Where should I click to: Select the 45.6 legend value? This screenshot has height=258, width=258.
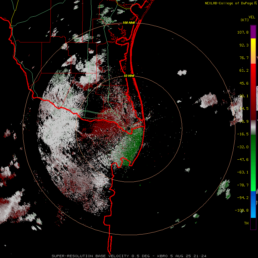tap(244, 83)
